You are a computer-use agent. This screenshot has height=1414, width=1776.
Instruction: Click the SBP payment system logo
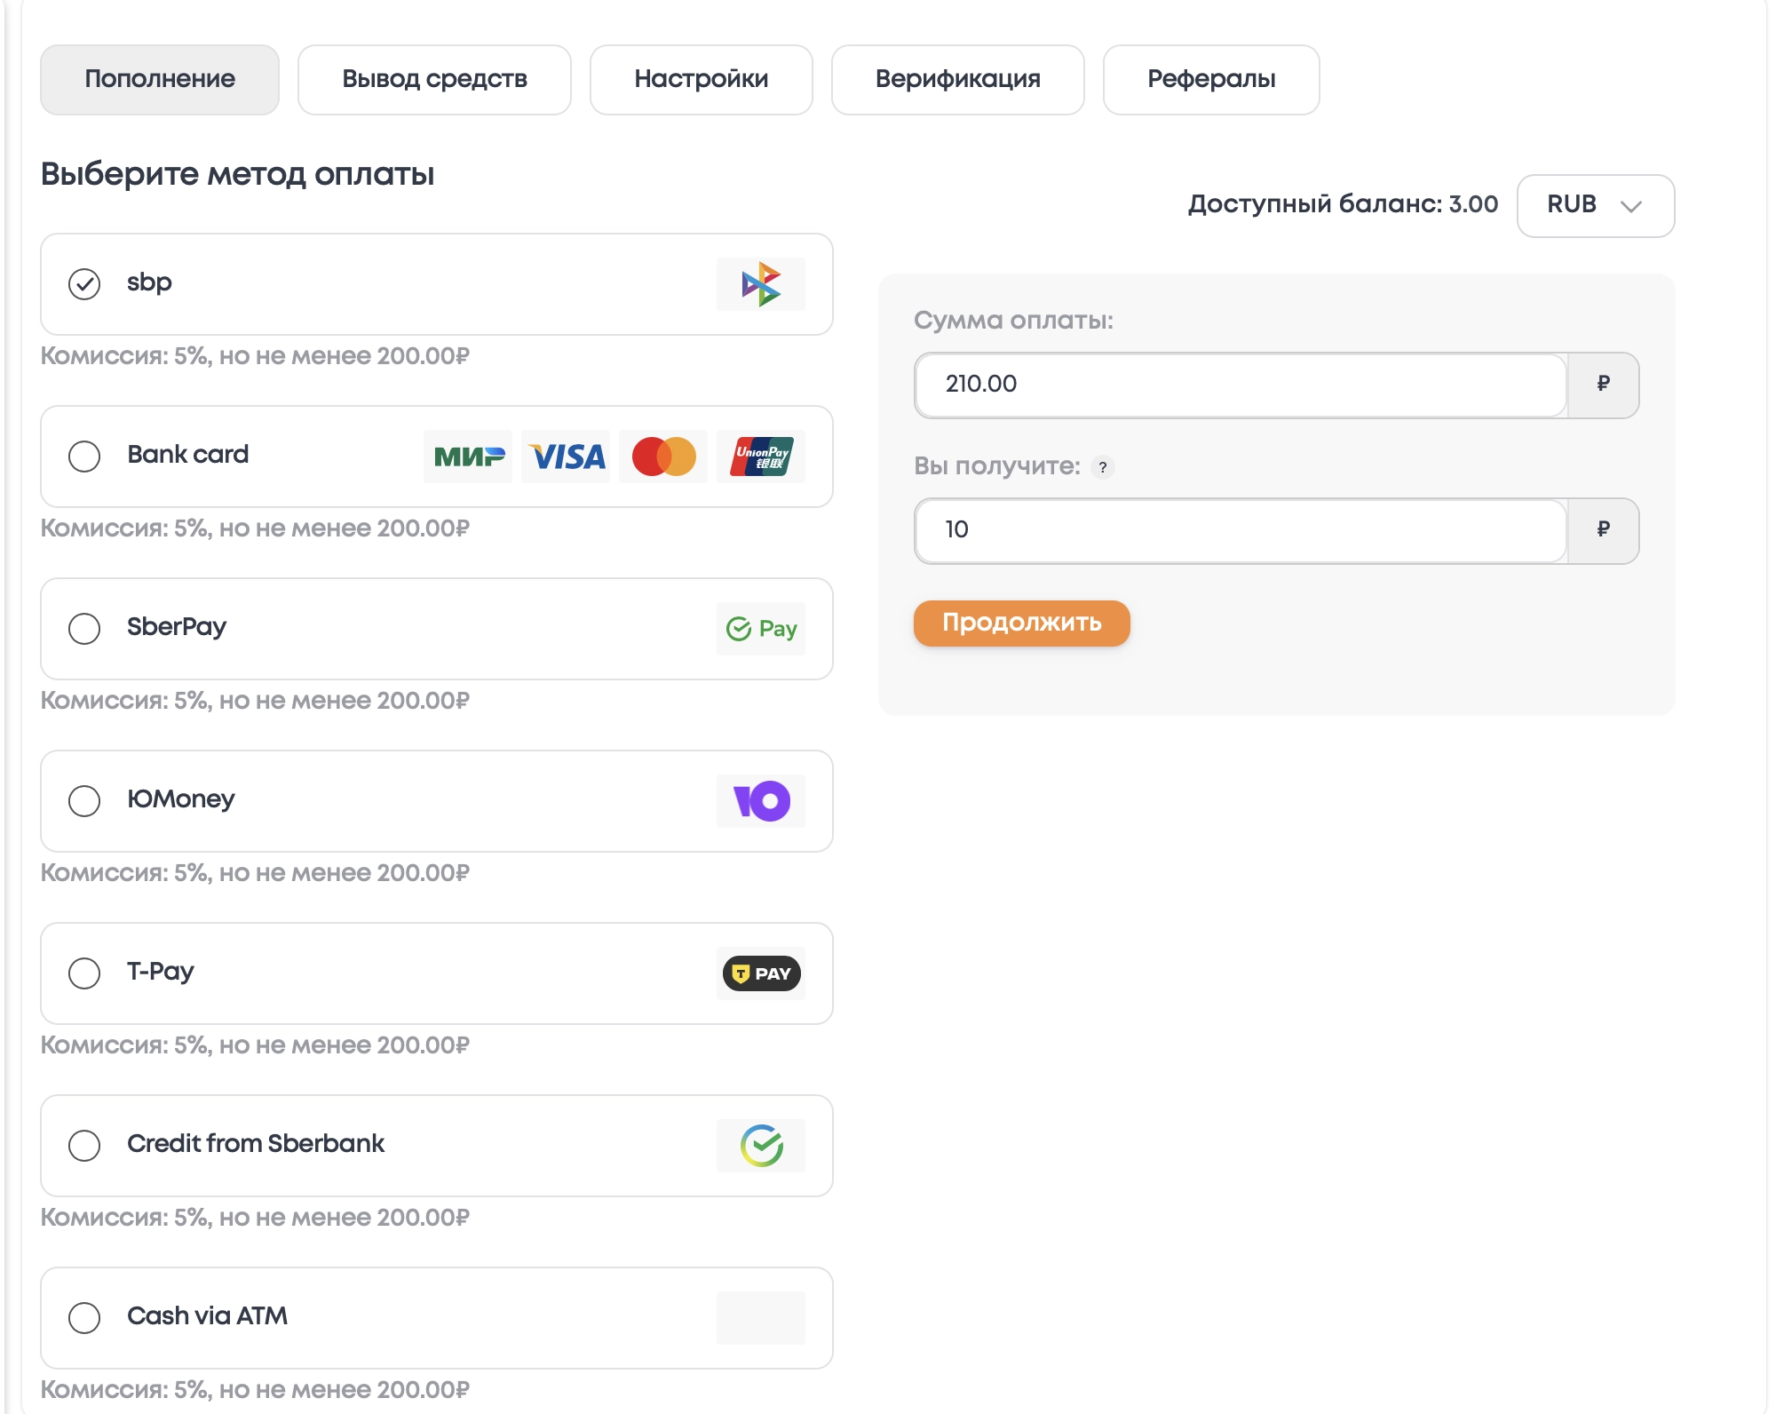coord(760,284)
